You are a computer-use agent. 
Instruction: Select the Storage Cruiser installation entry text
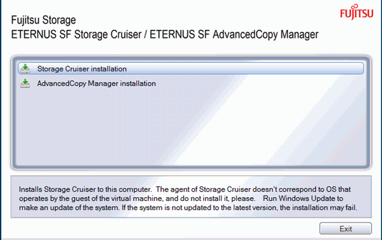click(82, 69)
